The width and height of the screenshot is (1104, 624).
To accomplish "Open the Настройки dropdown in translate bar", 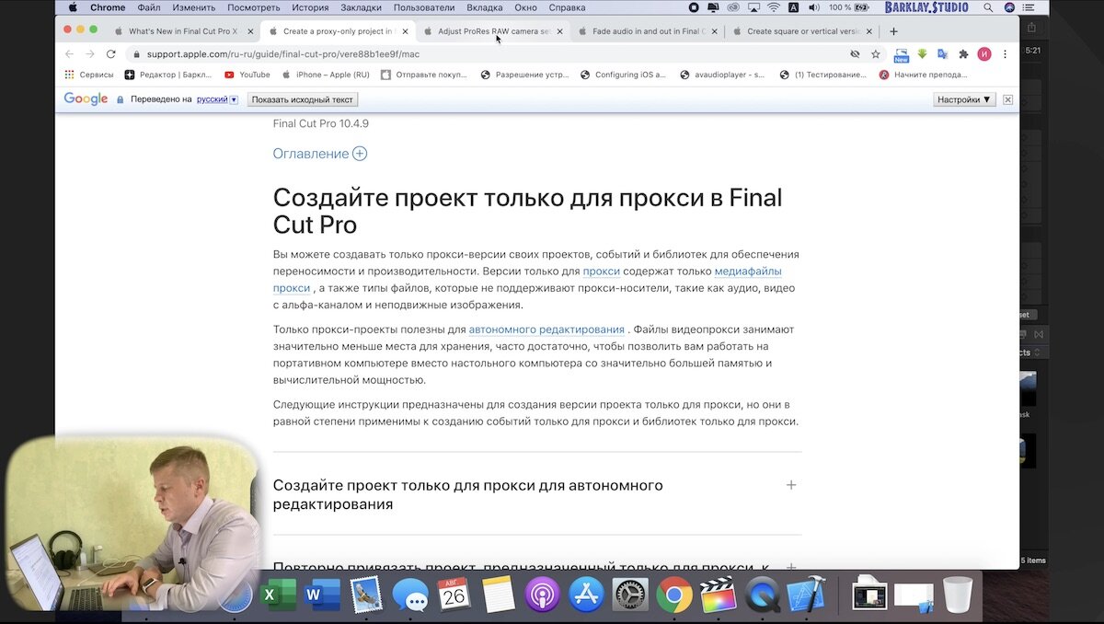I will pos(964,99).
